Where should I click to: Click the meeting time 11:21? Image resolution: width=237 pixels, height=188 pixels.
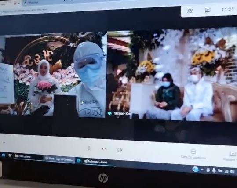coord(228,10)
